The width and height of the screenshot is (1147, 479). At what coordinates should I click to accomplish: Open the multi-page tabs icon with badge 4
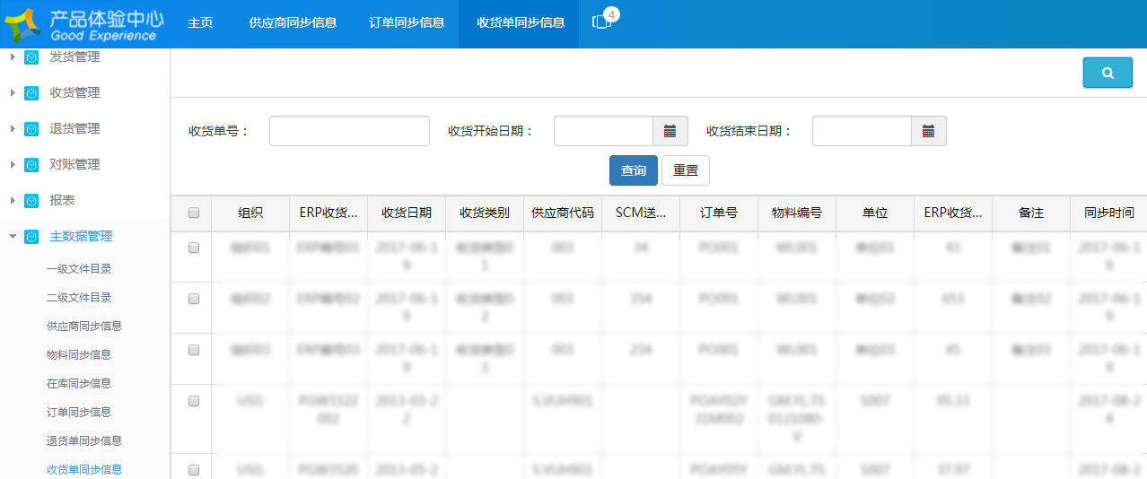pos(605,20)
